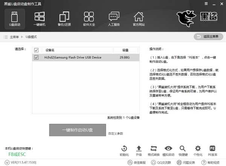Click 主菜单 in the breadcrumb
Screen dimensions: 226x166
click(15, 37)
